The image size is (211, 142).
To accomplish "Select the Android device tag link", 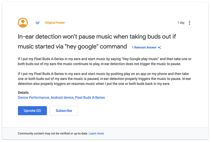I will pos(62,97).
